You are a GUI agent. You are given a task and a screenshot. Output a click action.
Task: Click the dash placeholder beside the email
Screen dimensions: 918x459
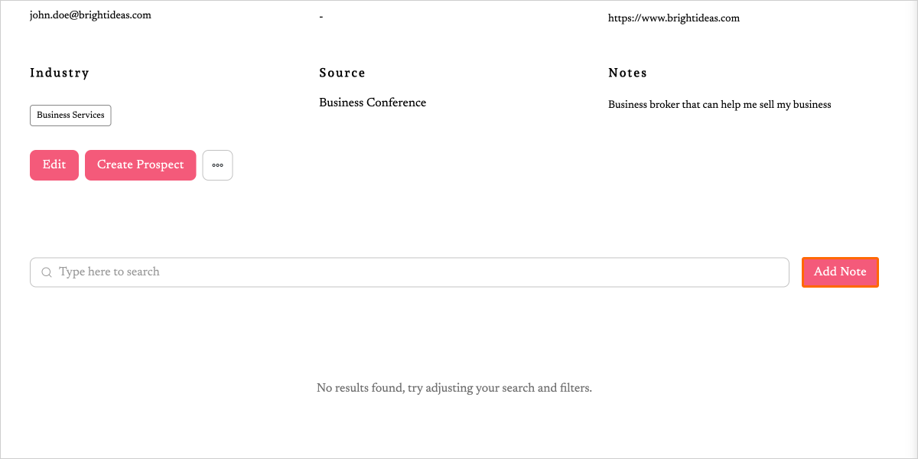click(321, 17)
